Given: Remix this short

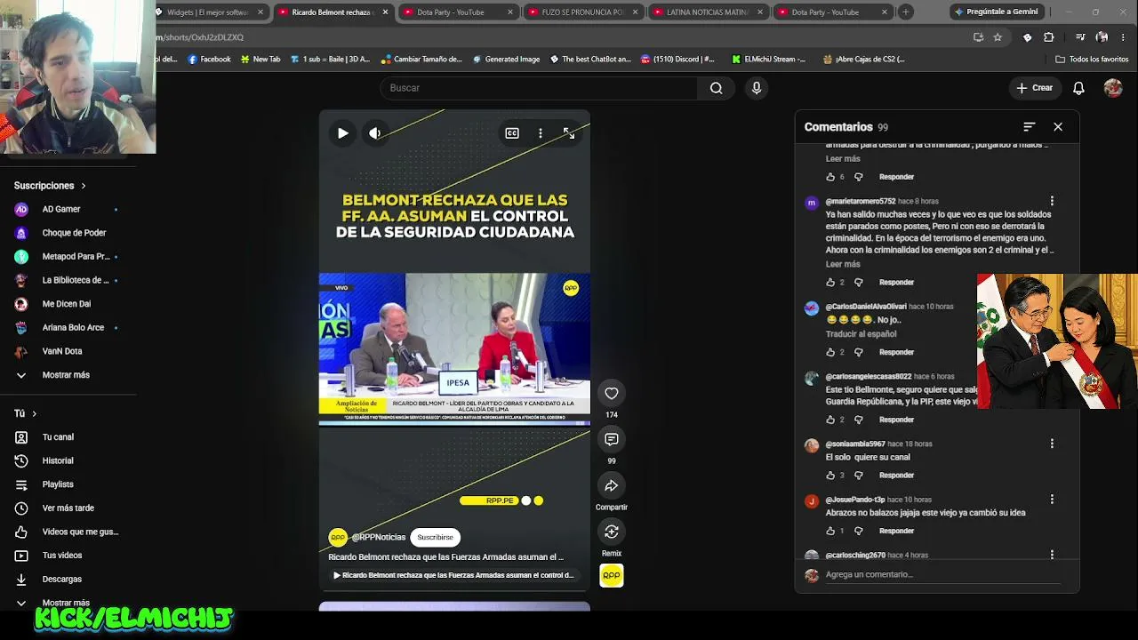Looking at the screenshot, I should pos(612,532).
